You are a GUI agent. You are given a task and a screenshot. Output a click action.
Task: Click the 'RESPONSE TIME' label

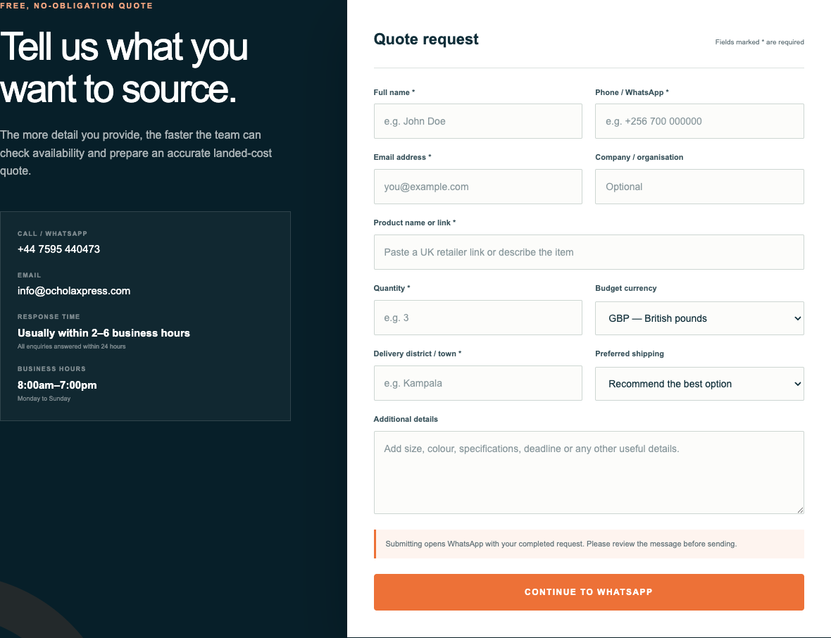49,317
